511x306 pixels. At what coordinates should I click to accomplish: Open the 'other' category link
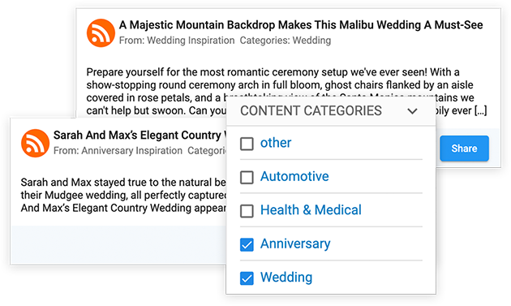tap(276, 143)
